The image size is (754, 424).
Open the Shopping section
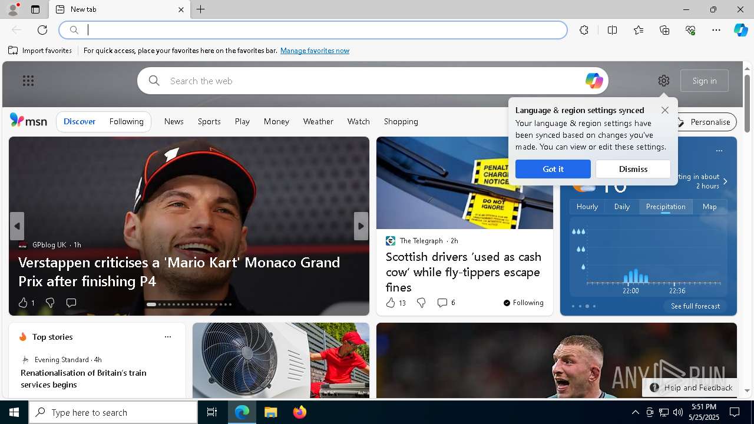401,121
